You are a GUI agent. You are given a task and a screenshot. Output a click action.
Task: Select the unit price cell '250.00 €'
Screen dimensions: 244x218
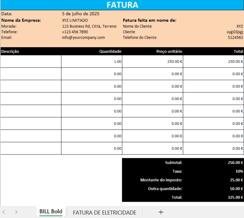click(x=152, y=61)
